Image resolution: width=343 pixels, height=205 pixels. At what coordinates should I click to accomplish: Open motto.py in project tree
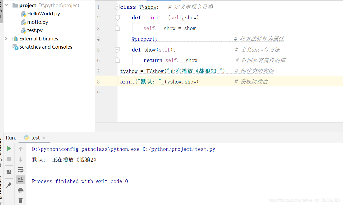pyautogui.click(x=38, y=22)
